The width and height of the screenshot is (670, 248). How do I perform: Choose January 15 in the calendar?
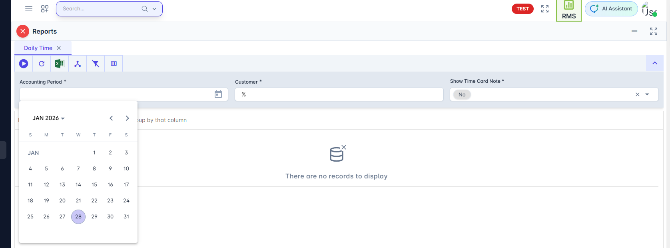[x=94, y=185]
